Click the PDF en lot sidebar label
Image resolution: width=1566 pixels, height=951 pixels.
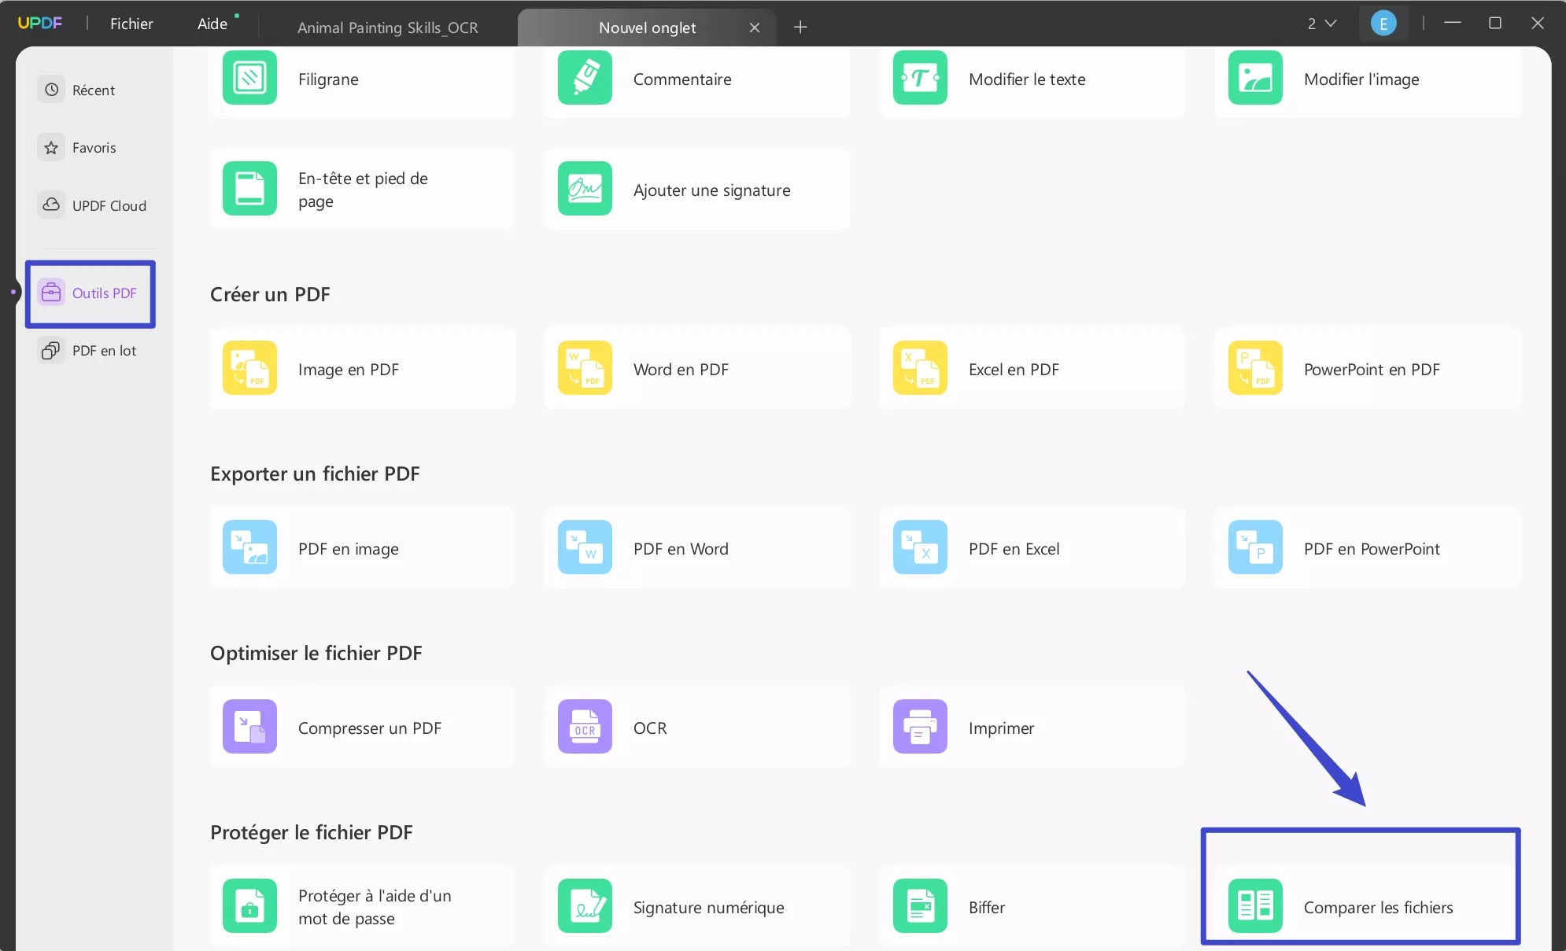pos(104,351)
